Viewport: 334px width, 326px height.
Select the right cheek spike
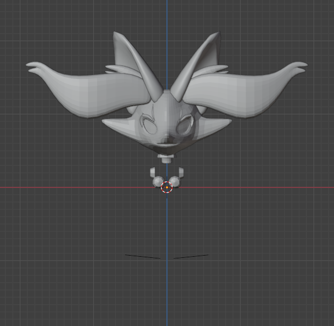point(215,126)
